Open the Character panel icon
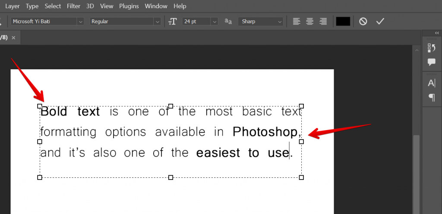This screenshot has width=442, height=214. pyautogui.click(x=431, y=84)
